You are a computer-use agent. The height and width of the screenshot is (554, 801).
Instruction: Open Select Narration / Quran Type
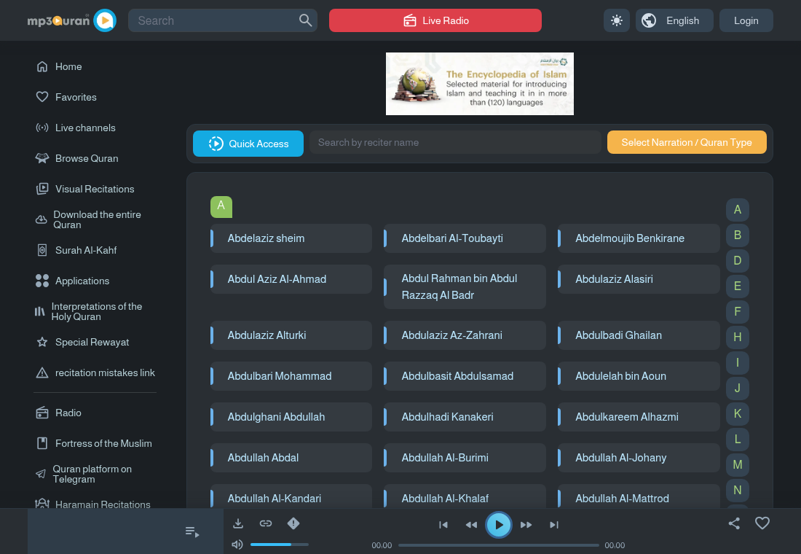click(x=687, y=142)
